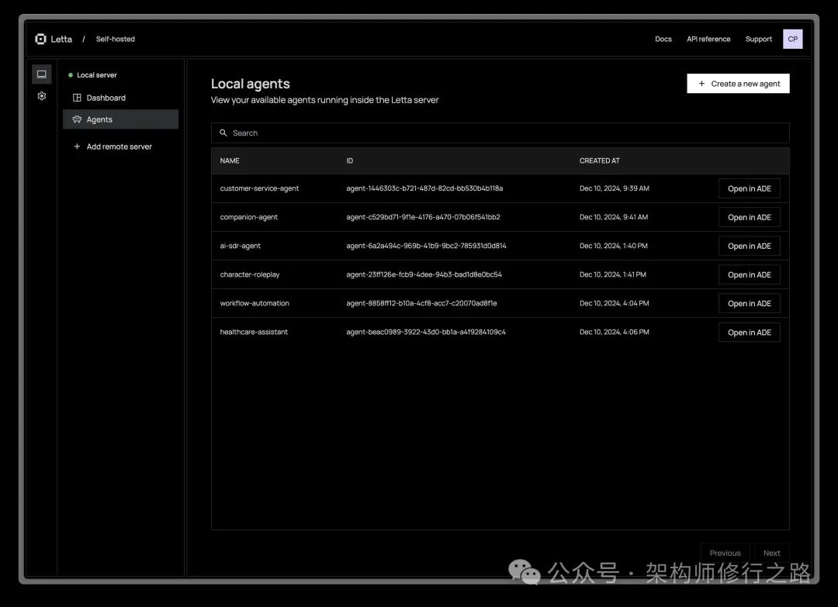Open the Support link
The image size is (838, 607).
pyautogui.click(x=758, y=39)
